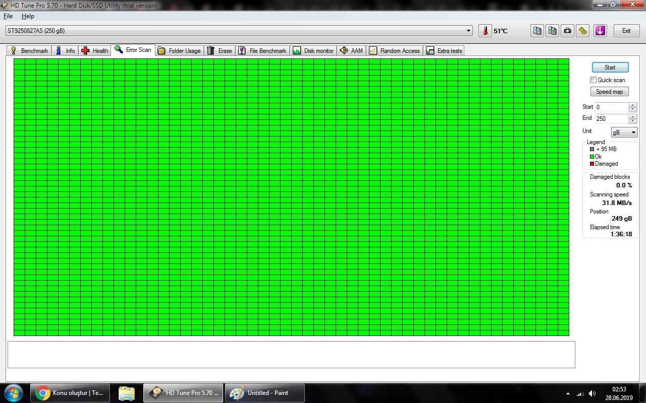
Task: Click the Damaged blocks value 0.0 %
Action: point(624,185)
